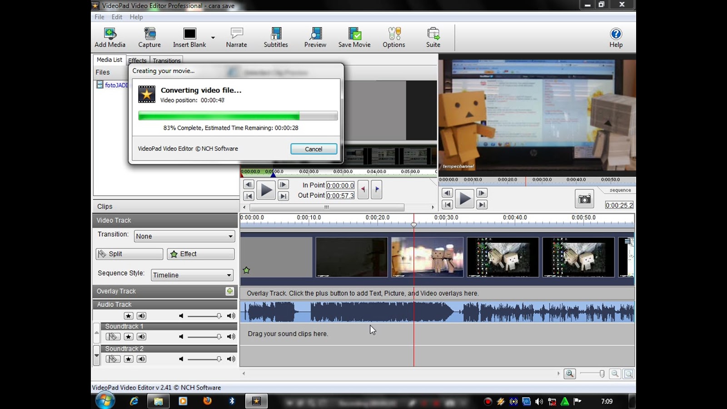Viewport: 727px width, 409px height.
Task: Open Help from the toolbar
Action: click(616, 37)
